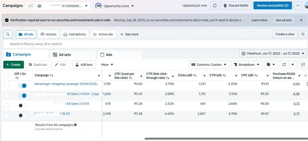The height and width of the screenshot is (141, 308).
Task: Open the search magnifier icon button
Action: coord(8,34)
